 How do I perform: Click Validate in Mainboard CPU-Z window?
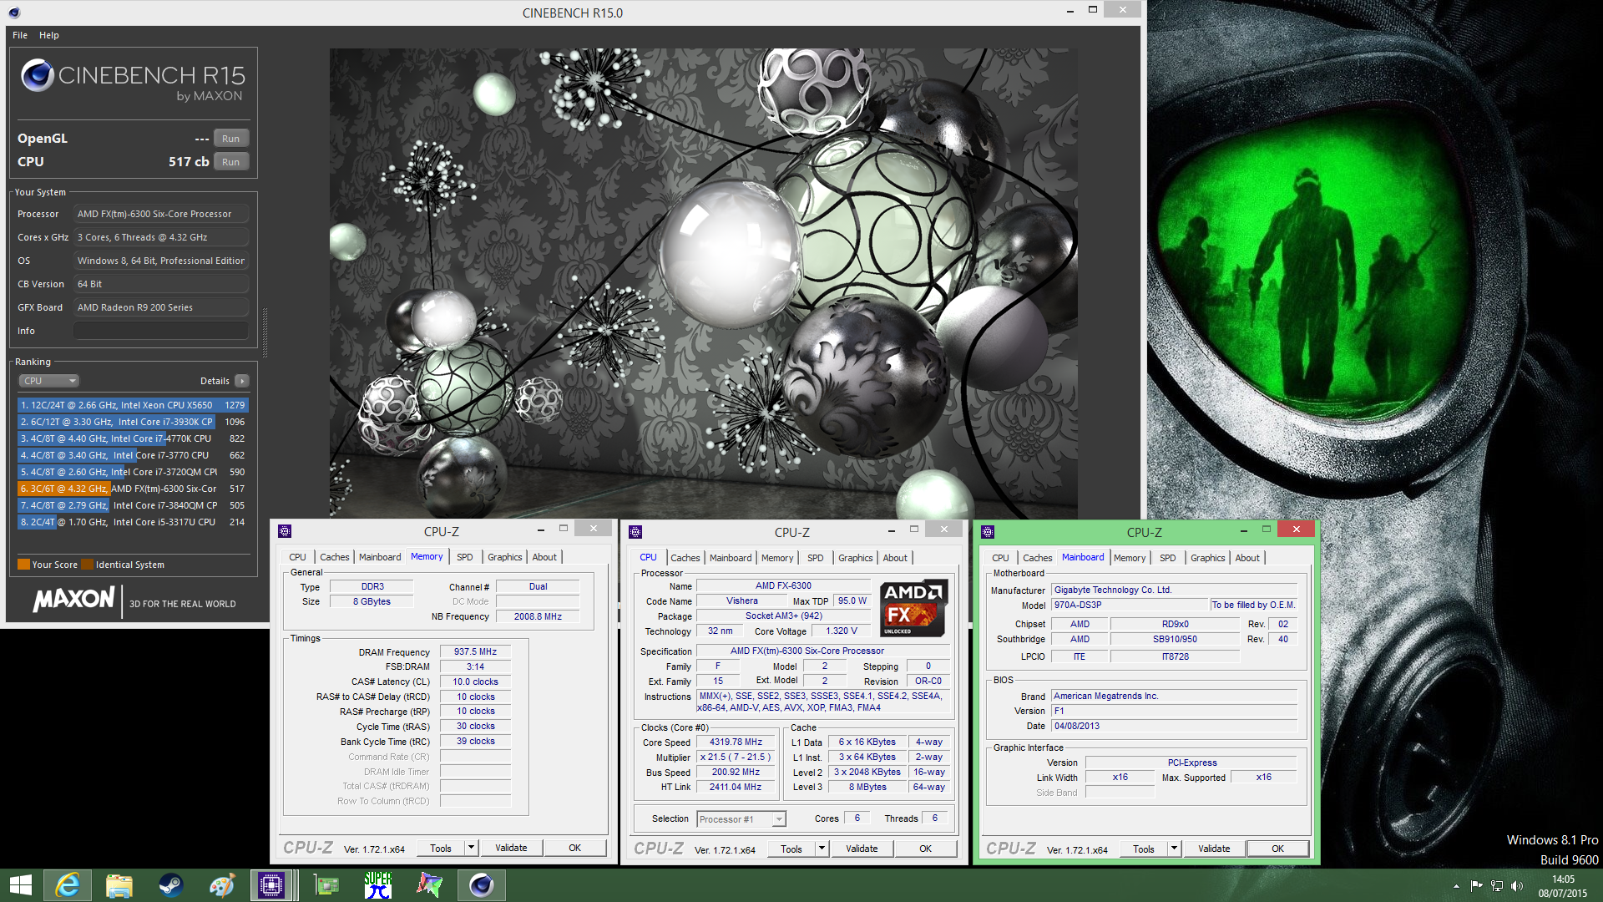point(1214,849)
